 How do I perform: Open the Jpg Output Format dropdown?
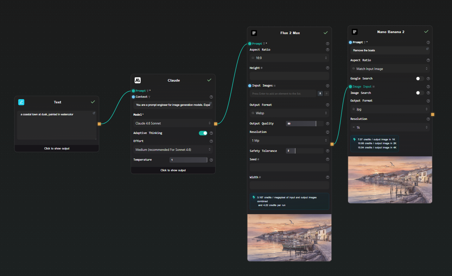tap(390, 109)
